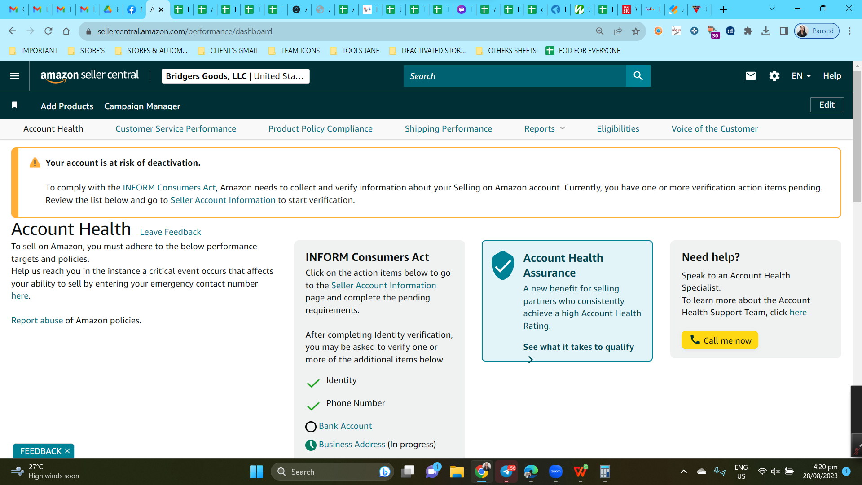View site information via the lock icon
The width and height of the screenshot is (862, 485).
pyautogui.click(x=88, y=31)
